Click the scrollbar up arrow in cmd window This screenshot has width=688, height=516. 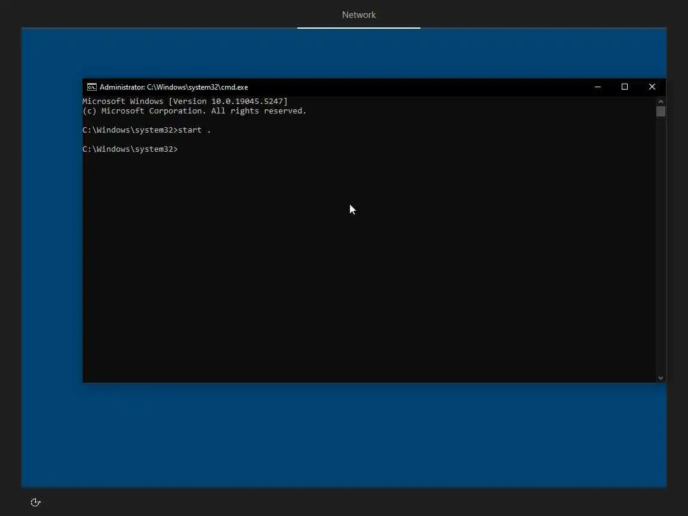[x=661, y=102]
